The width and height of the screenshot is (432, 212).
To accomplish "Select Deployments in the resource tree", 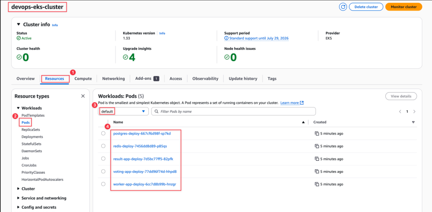I will point(32,137).
